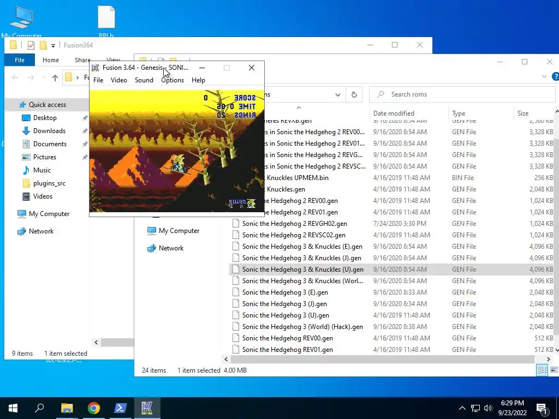Screen dimensions: 559x419
Task: Click the Search roms field
Action: tap(462, 94)
